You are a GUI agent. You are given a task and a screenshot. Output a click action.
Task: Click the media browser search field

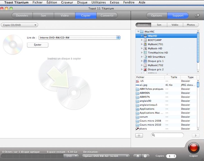pos(167,135)
